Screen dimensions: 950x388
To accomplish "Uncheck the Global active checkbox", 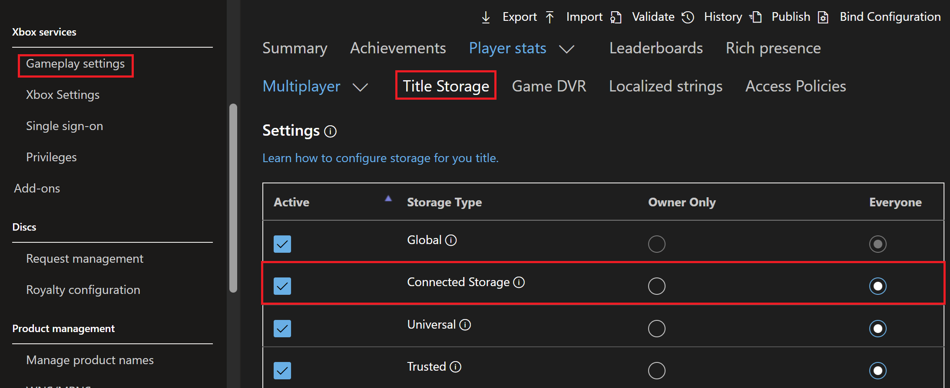I will point(282,244).
